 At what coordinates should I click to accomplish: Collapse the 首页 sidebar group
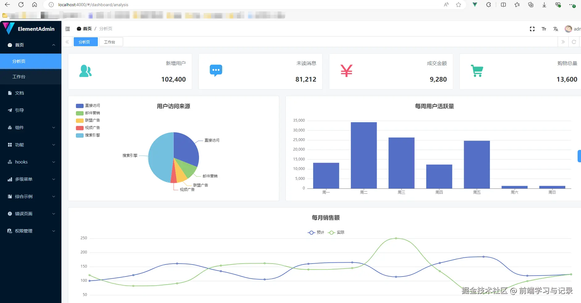[31, 45]
